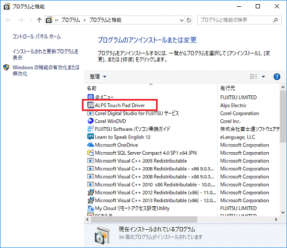Image resolution: width=287 pixels, height=248 pixels.
Task: Open the help question mark icon
Action: 277,77
